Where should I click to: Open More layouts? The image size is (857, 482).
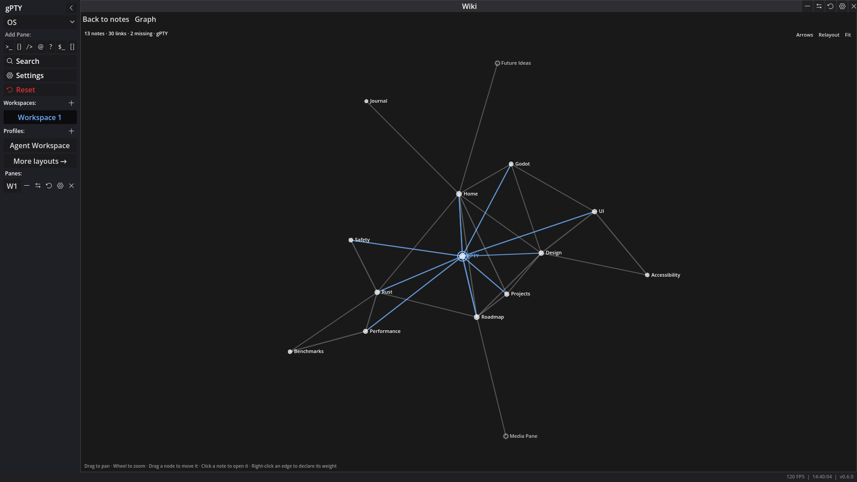pyautogui.click(x=40, y=161)
